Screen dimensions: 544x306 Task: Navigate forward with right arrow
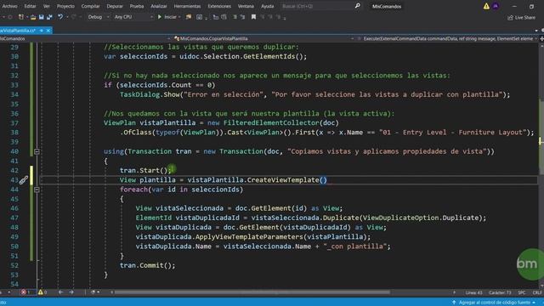71,292
